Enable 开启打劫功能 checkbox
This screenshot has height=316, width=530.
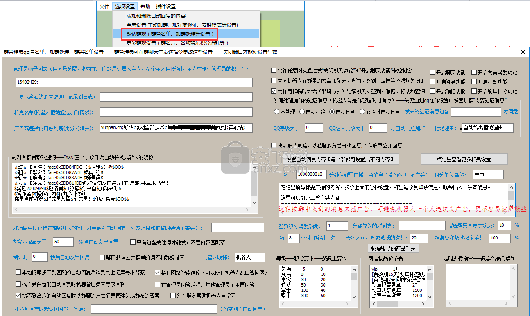coord(474,81)
